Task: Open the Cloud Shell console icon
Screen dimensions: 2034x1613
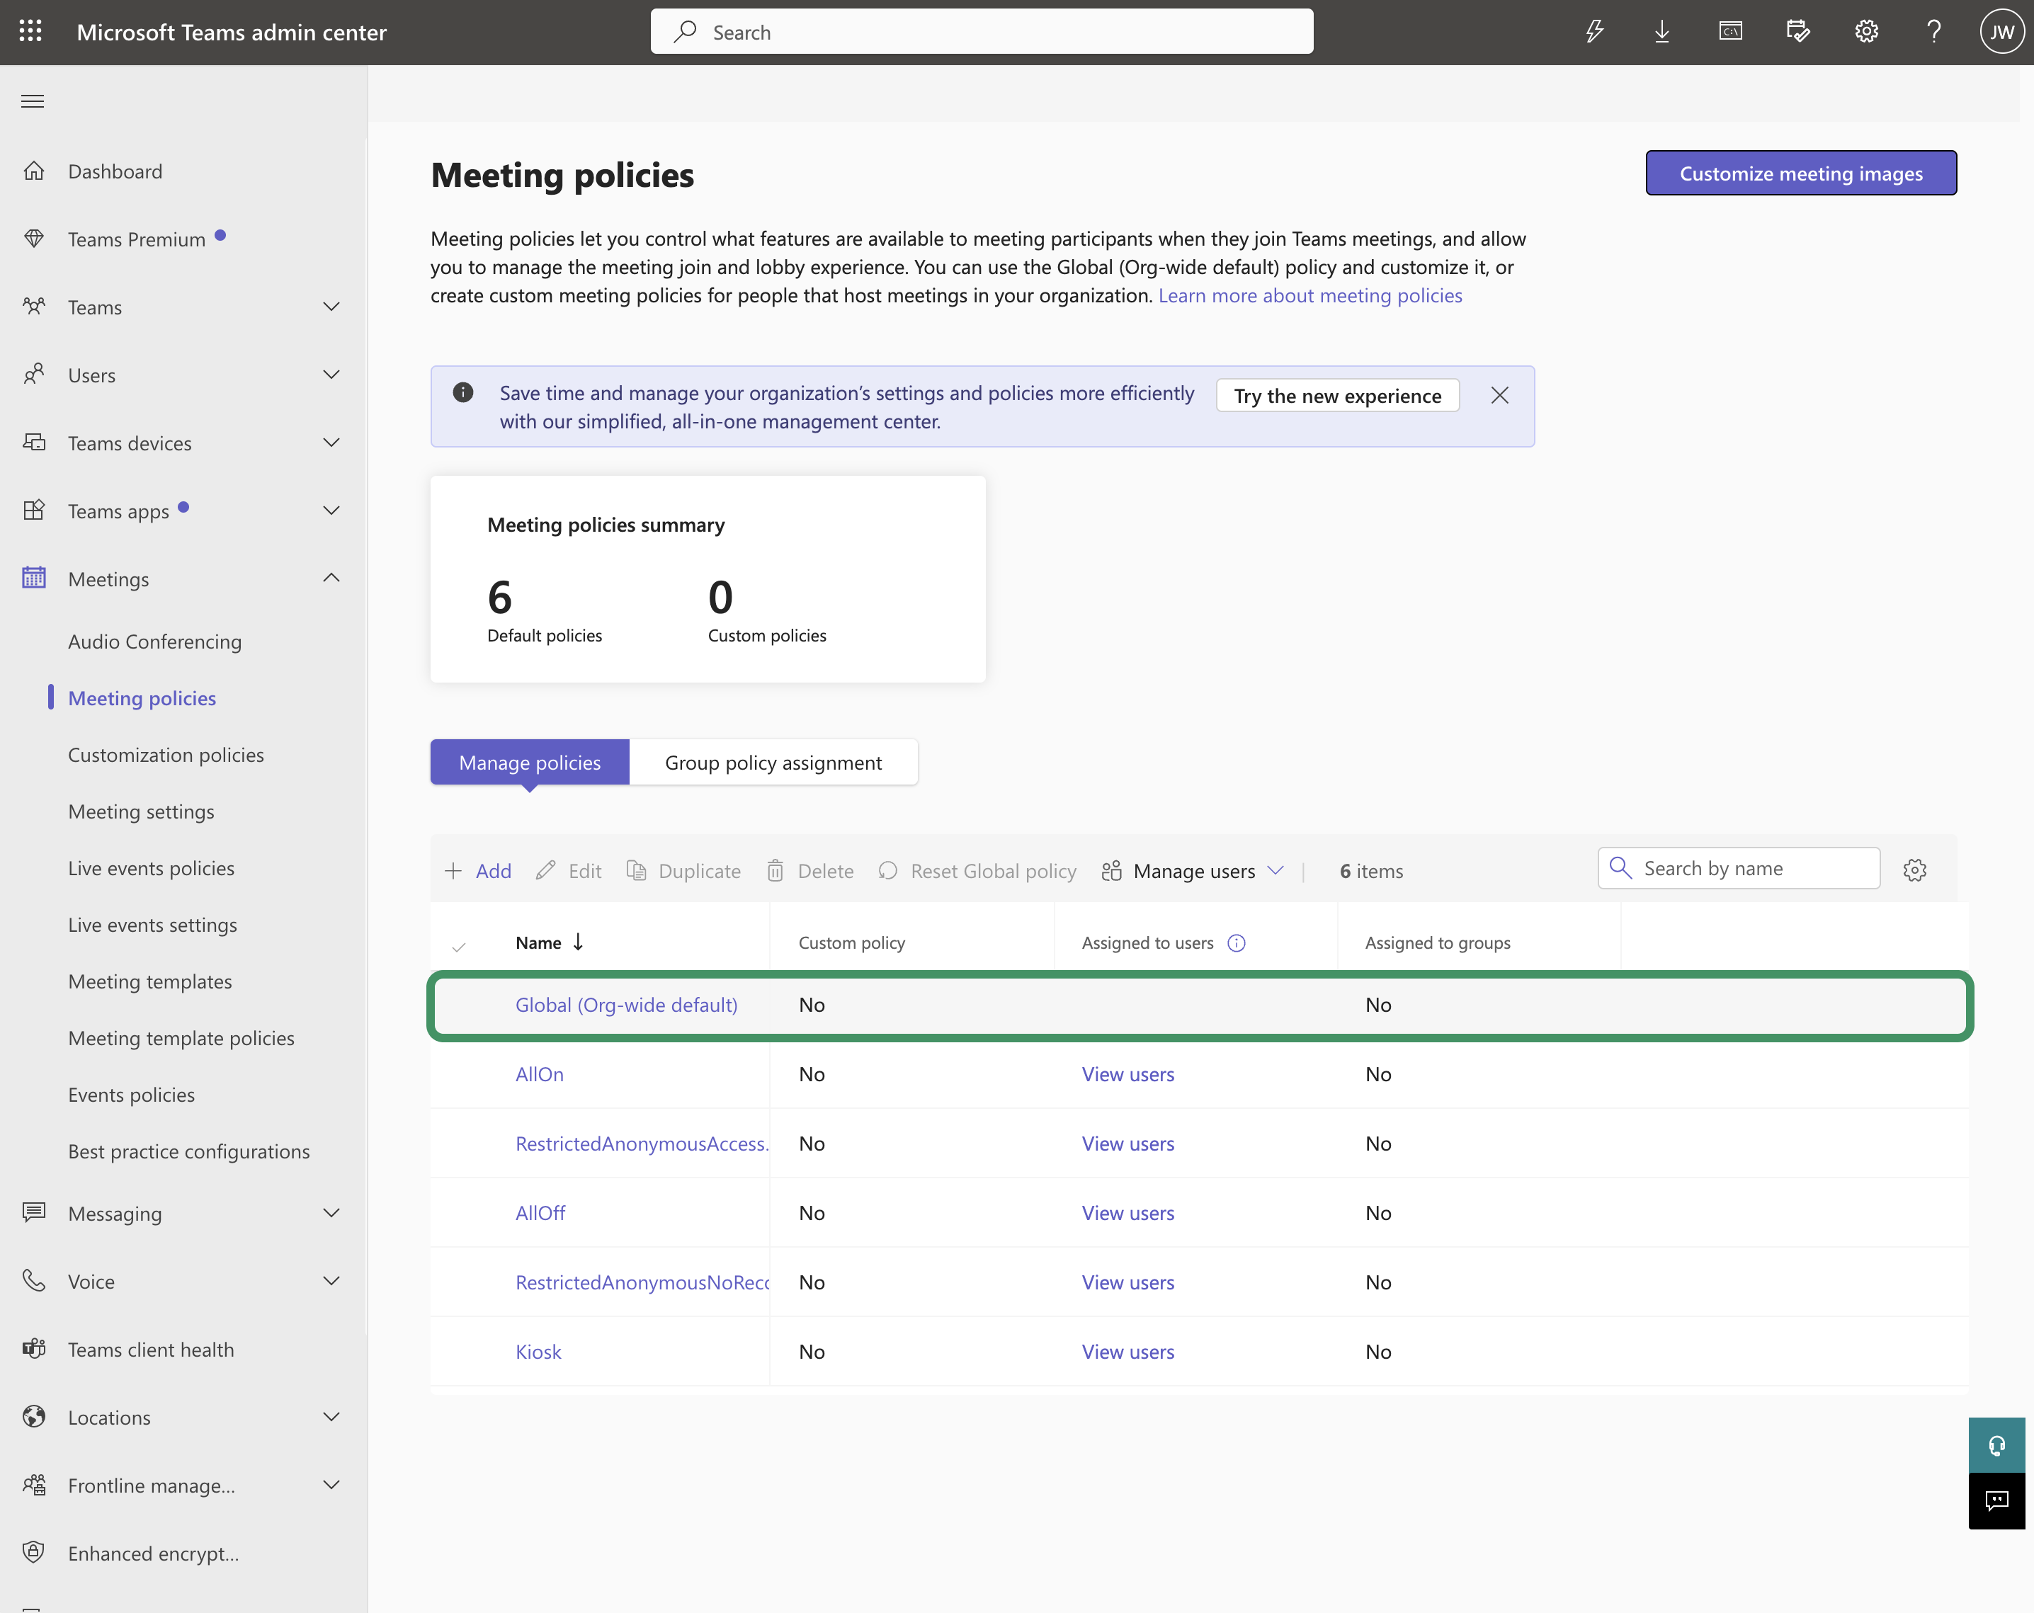Action: pyautogui.click(x=1730, y=32)
